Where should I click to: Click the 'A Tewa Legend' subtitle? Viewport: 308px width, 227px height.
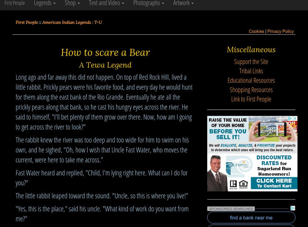click(105, 65)
